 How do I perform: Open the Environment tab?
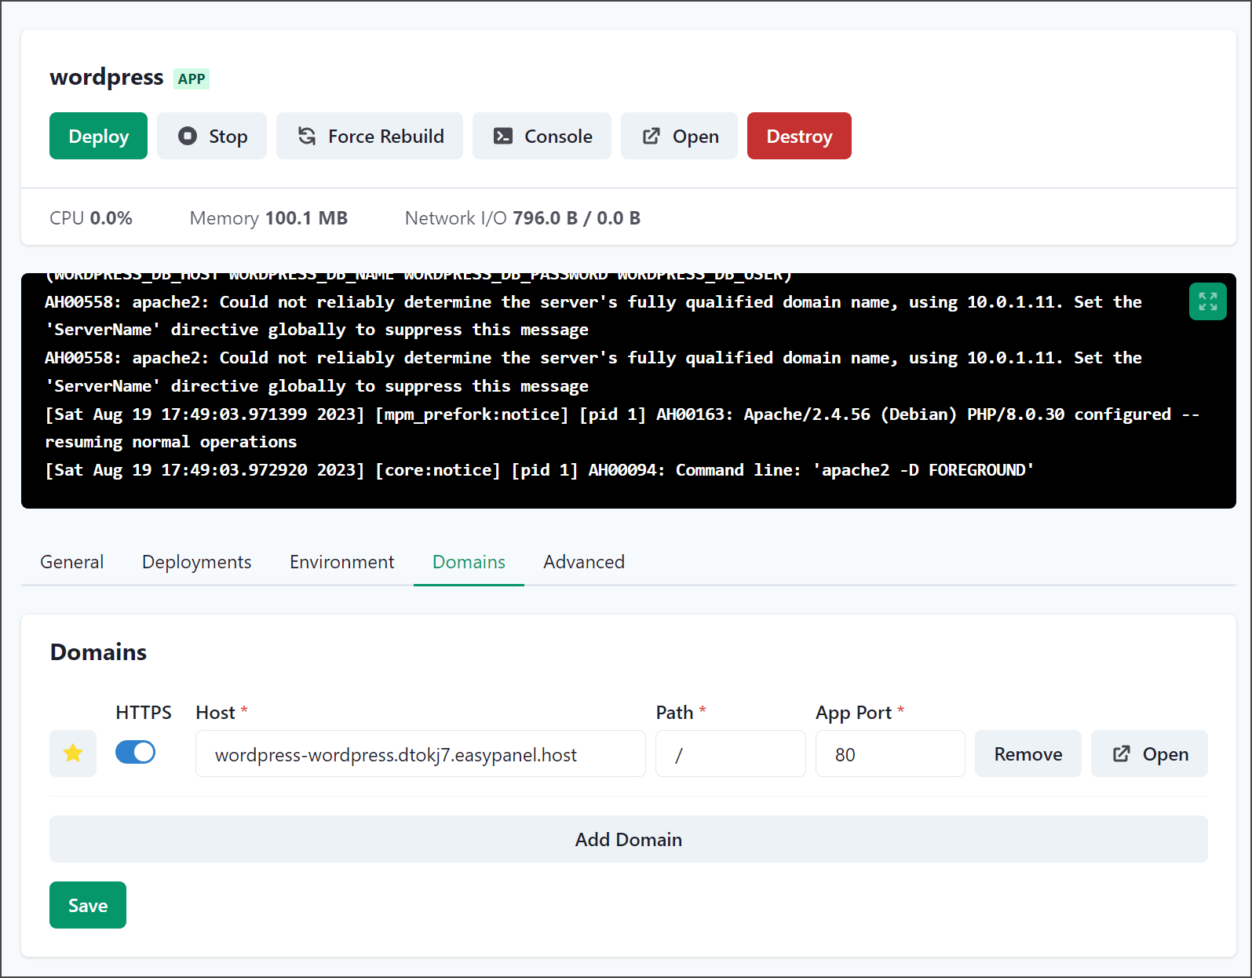(x=341, y=562)
